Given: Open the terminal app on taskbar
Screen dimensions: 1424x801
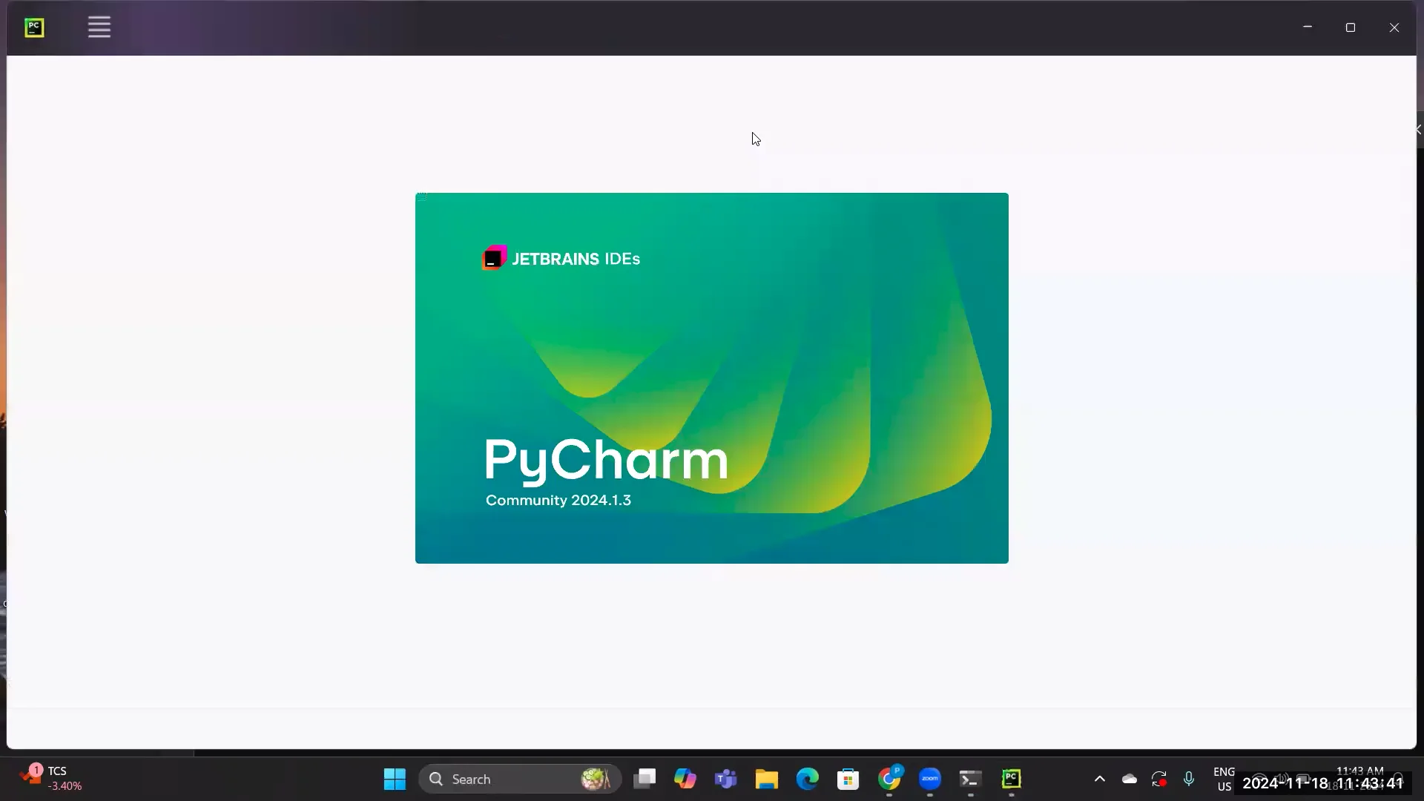Looking at the screenshot, I should pyautogui.click(x=970, y=779).
